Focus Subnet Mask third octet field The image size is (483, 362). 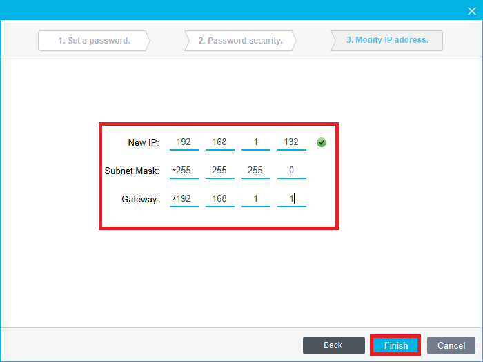[256, 171]
